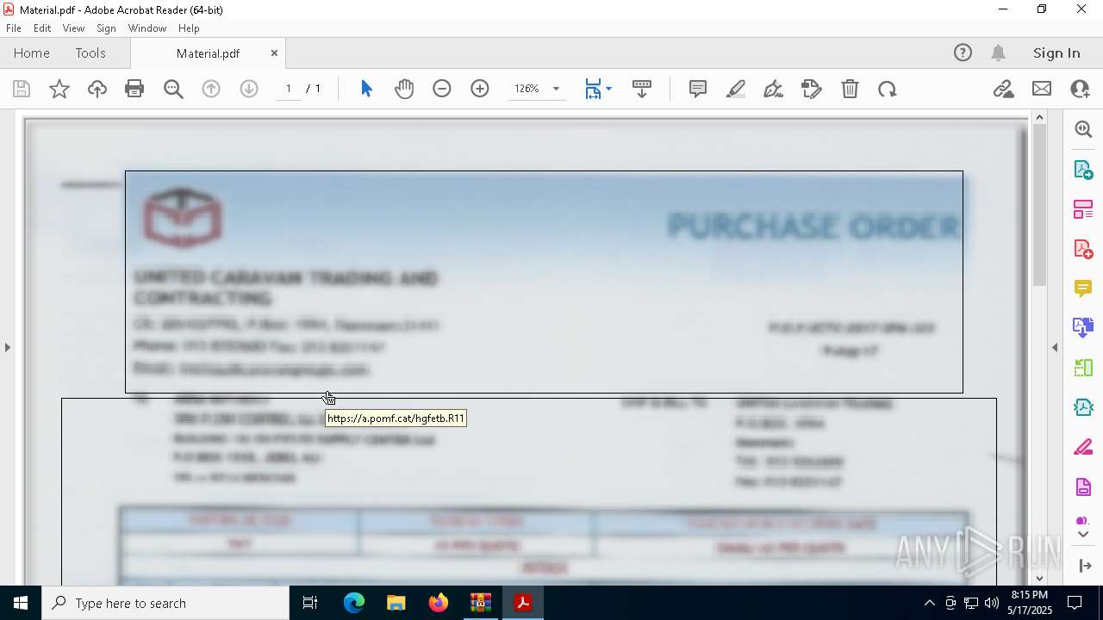This screenshot has width=1103, height=620.
Task: Open Task View on taskbar
Action: click(310, 603)
